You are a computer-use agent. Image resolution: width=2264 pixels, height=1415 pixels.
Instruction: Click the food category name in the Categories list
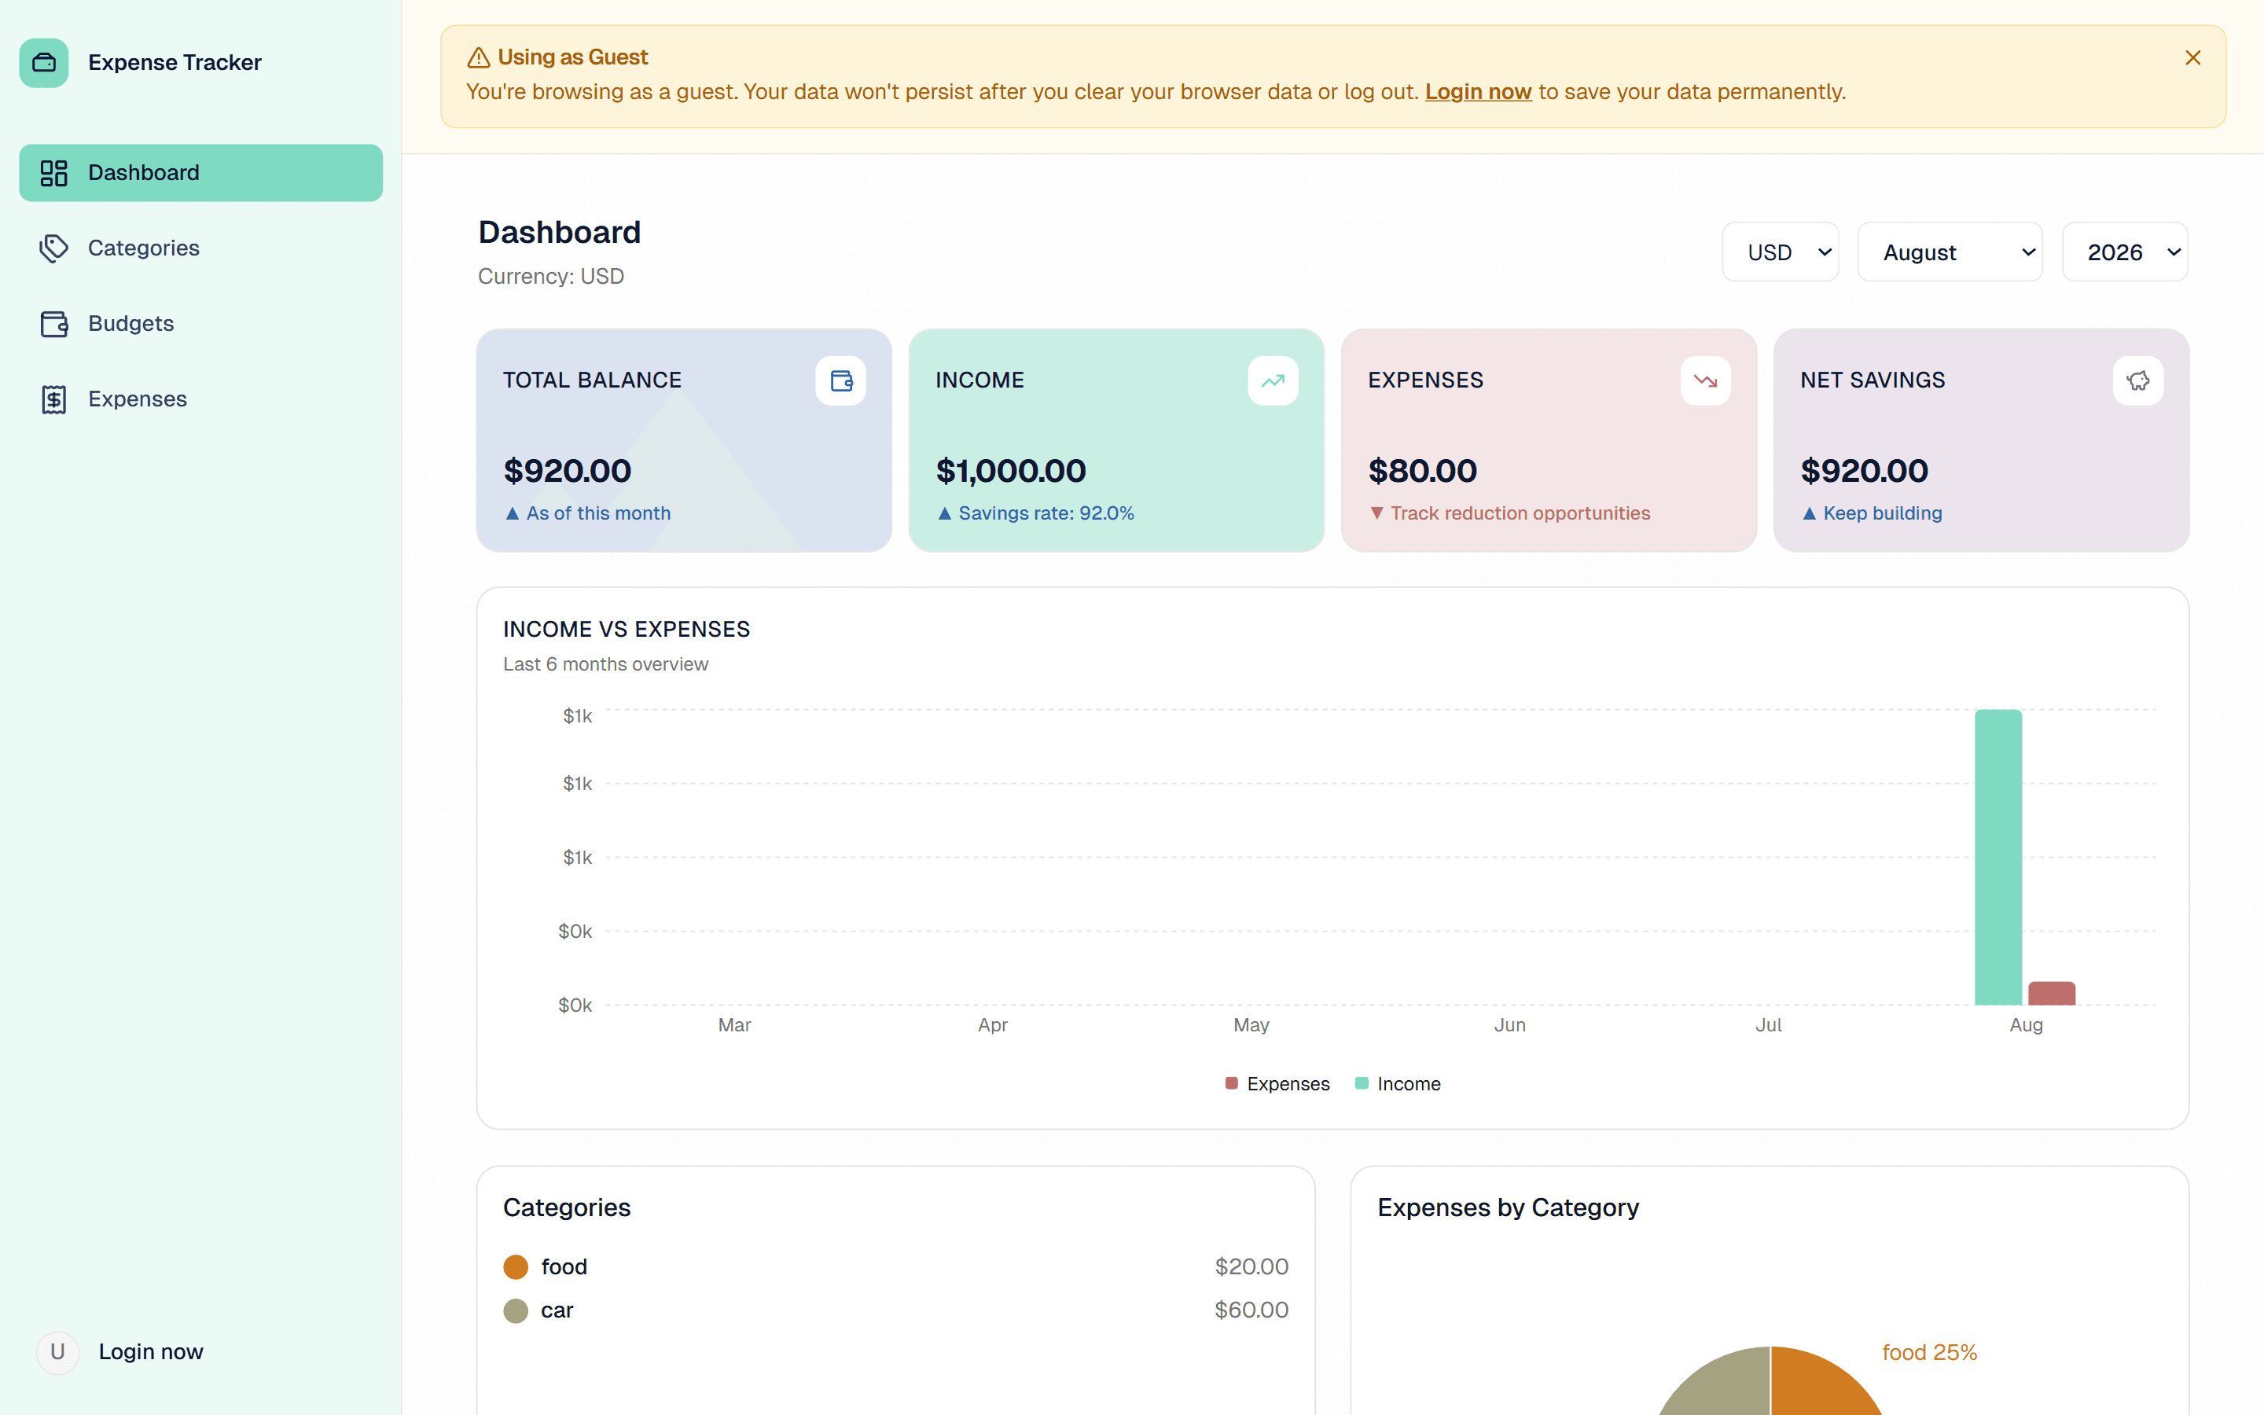[x=564, y=1267]
